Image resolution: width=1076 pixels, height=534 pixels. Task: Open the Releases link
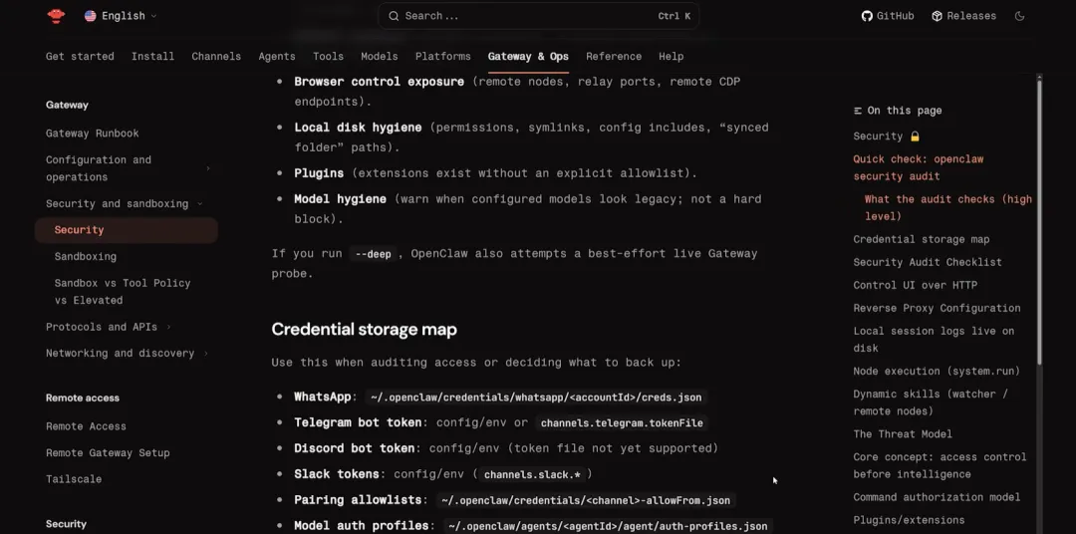click(x=963, y=16)
